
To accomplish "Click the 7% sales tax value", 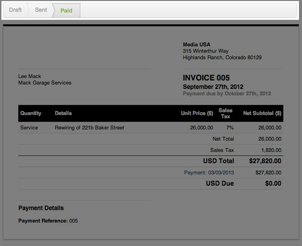I will pos(229,127).
